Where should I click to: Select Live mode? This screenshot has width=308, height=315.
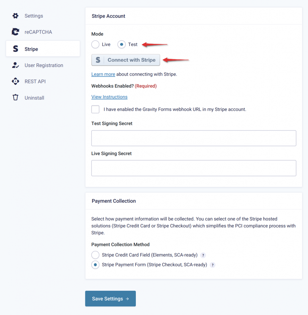95,44
